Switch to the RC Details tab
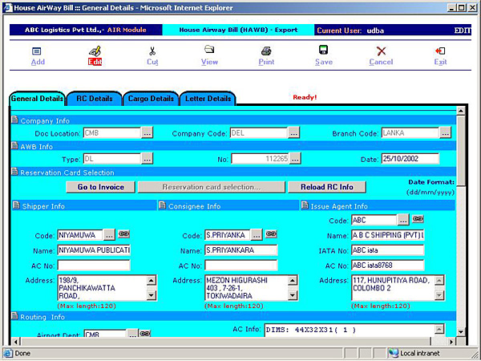Viewport: 481px width, 361px height. [x=95, y=99]
